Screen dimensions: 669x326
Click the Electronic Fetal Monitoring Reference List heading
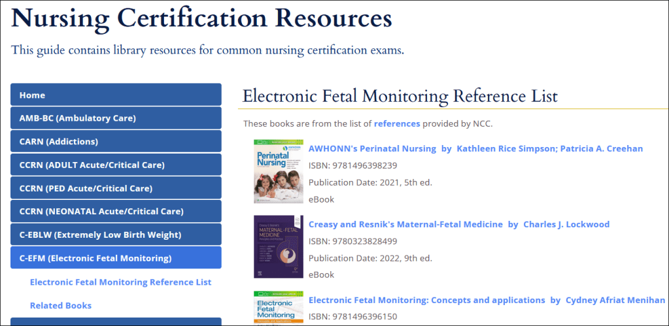[400, 96]
